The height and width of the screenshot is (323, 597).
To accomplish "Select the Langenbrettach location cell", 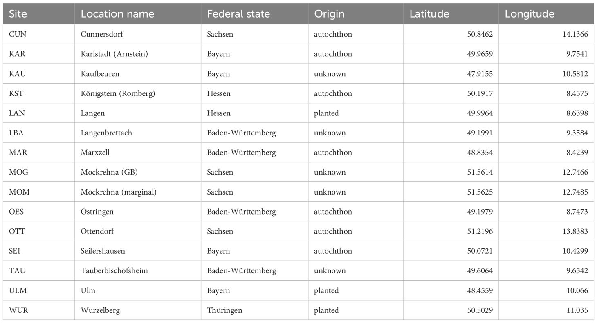I will [106, 133].
